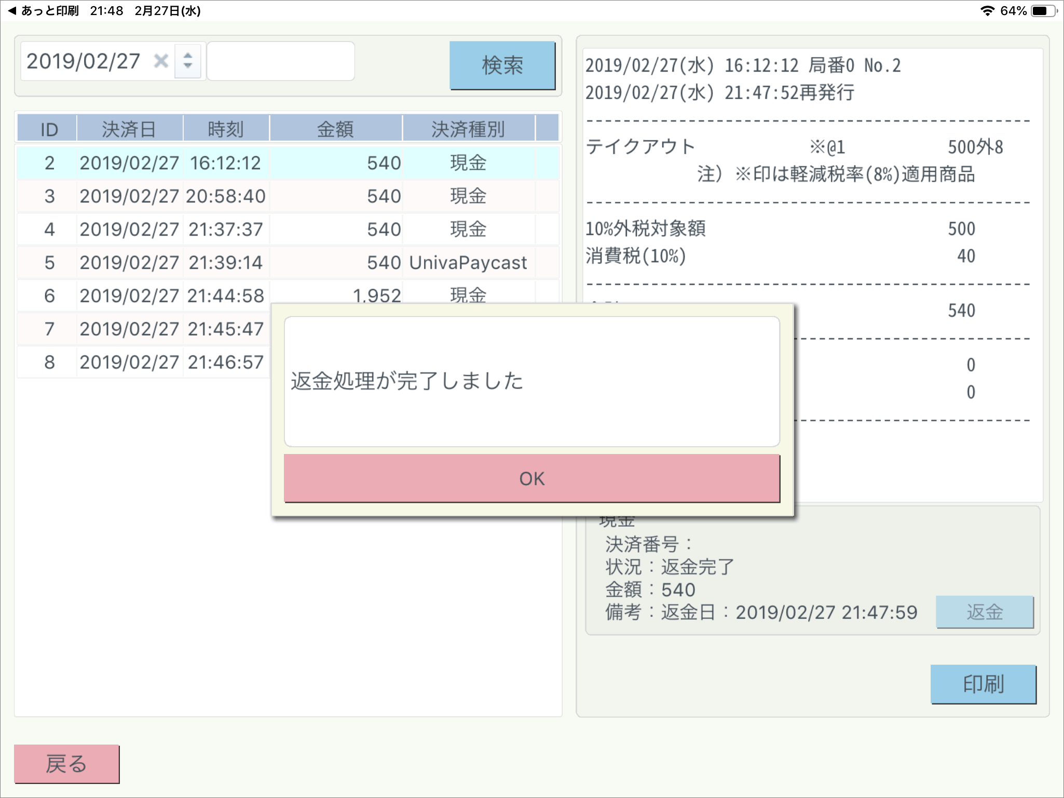Click the date stepper arrows

(188, 61)
